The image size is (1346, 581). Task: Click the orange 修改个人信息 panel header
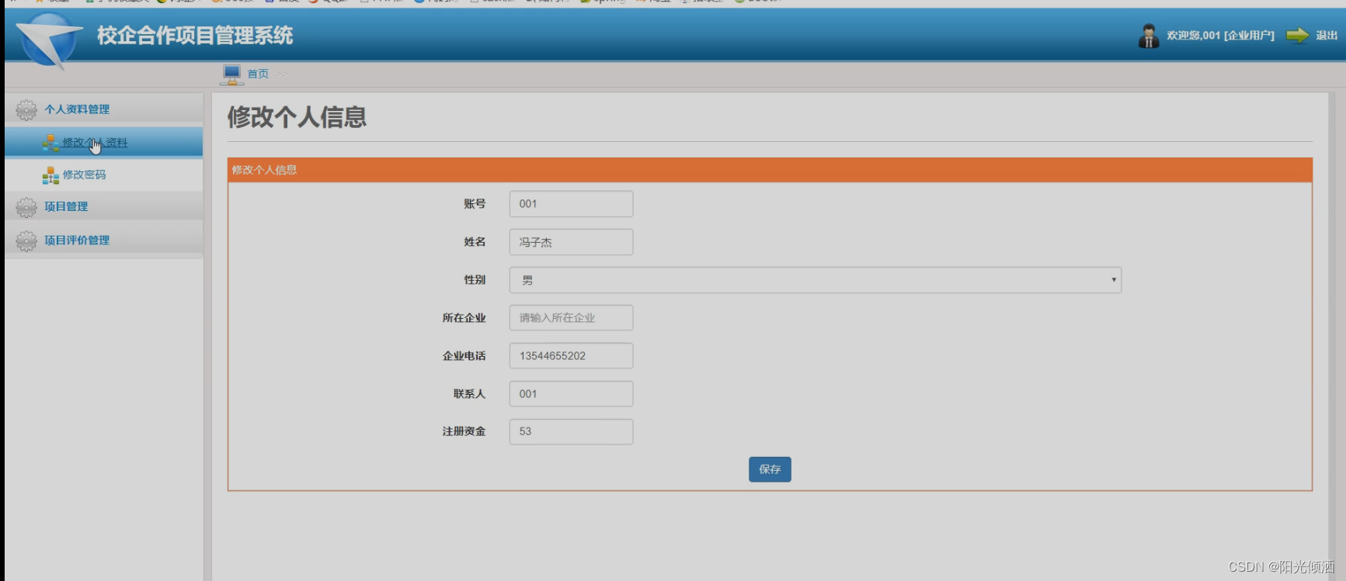(770, 170)
